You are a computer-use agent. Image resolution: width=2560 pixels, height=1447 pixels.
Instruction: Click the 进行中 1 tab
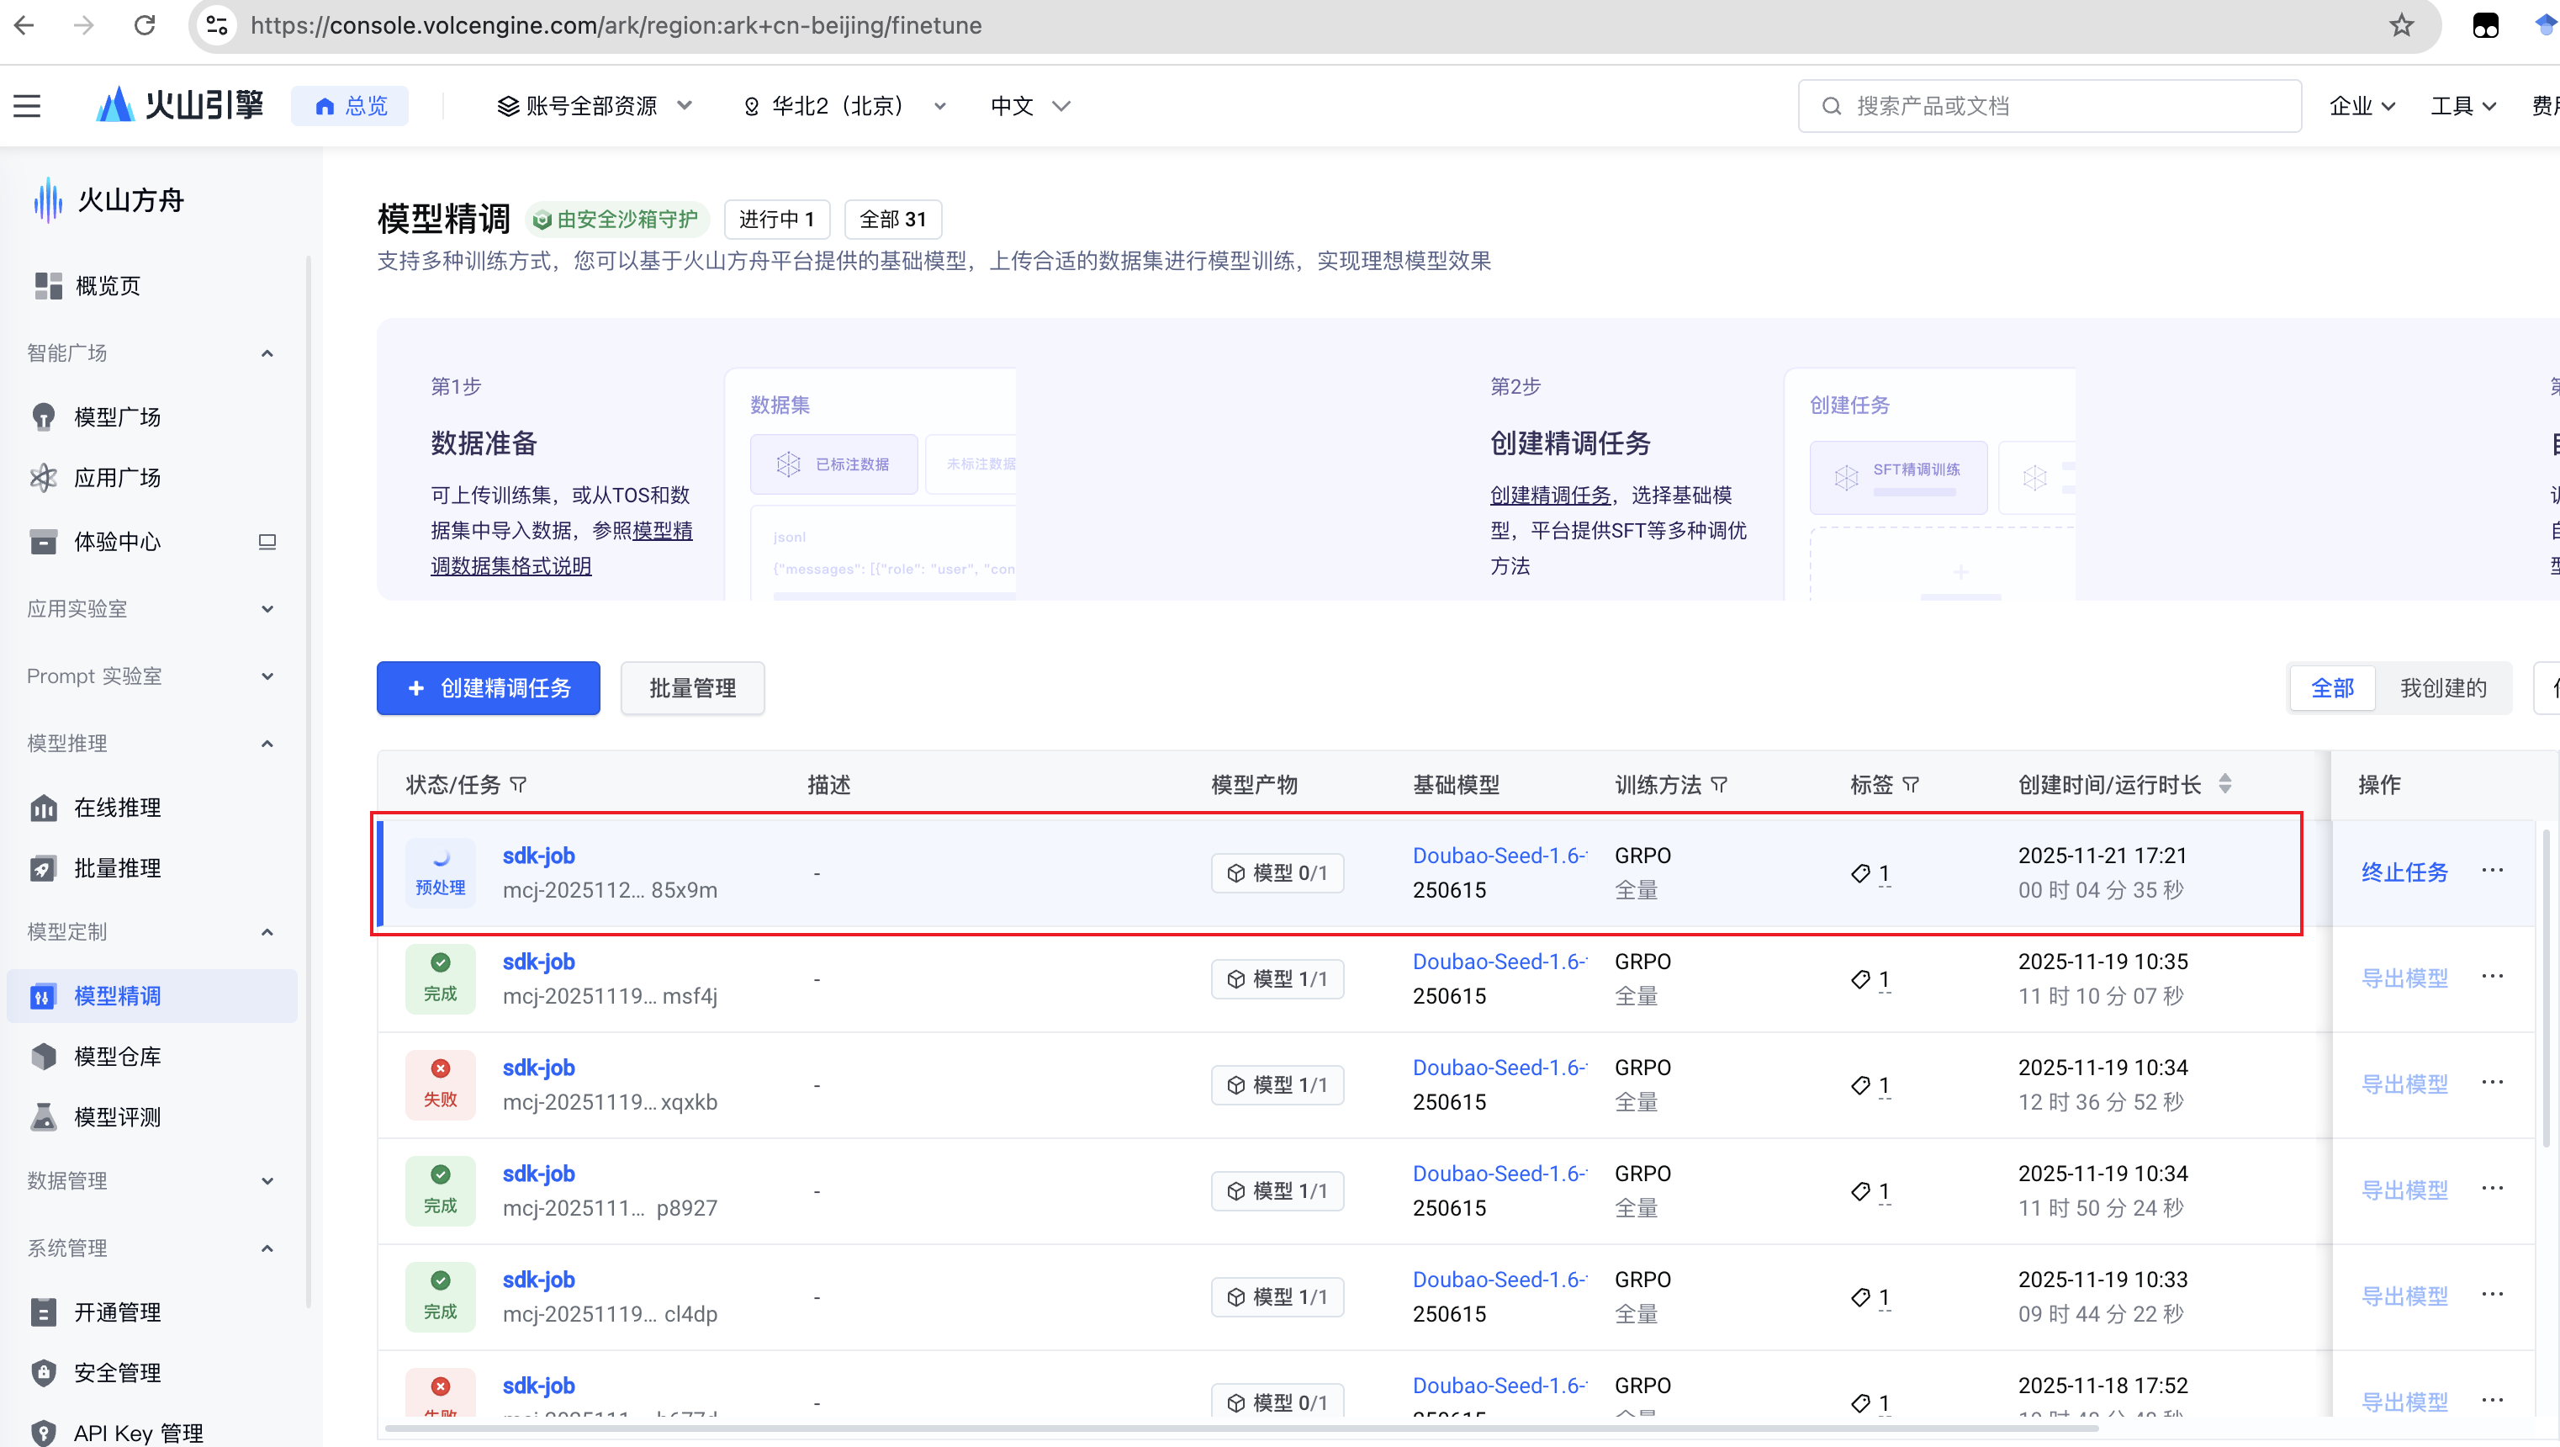(776, 219)
